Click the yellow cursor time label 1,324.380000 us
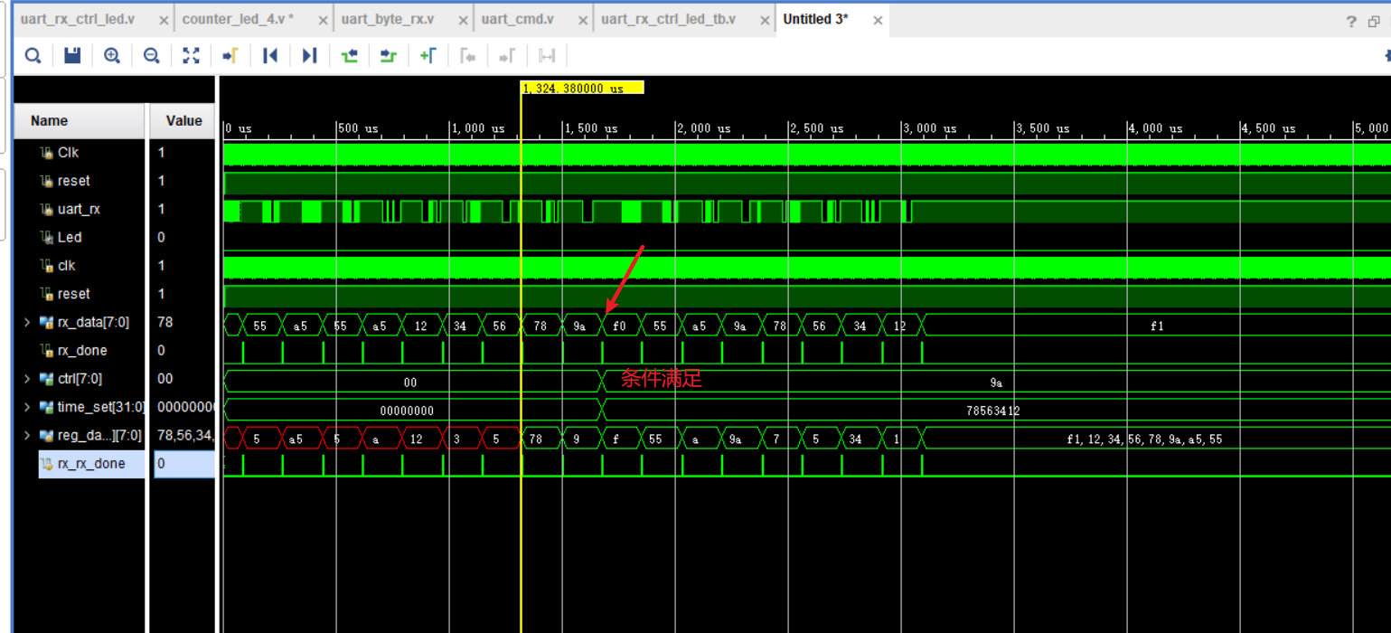The image size is (1391, 633). [x=582, y=88]
